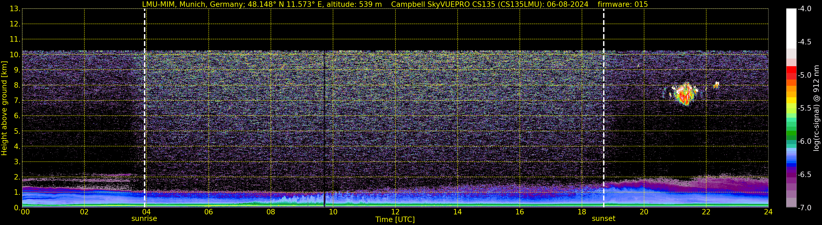Viewport: 822px width, 225px height.
Task: Click the dark vertical data gap before 10 UTC
Action: (x=324, y=129)
